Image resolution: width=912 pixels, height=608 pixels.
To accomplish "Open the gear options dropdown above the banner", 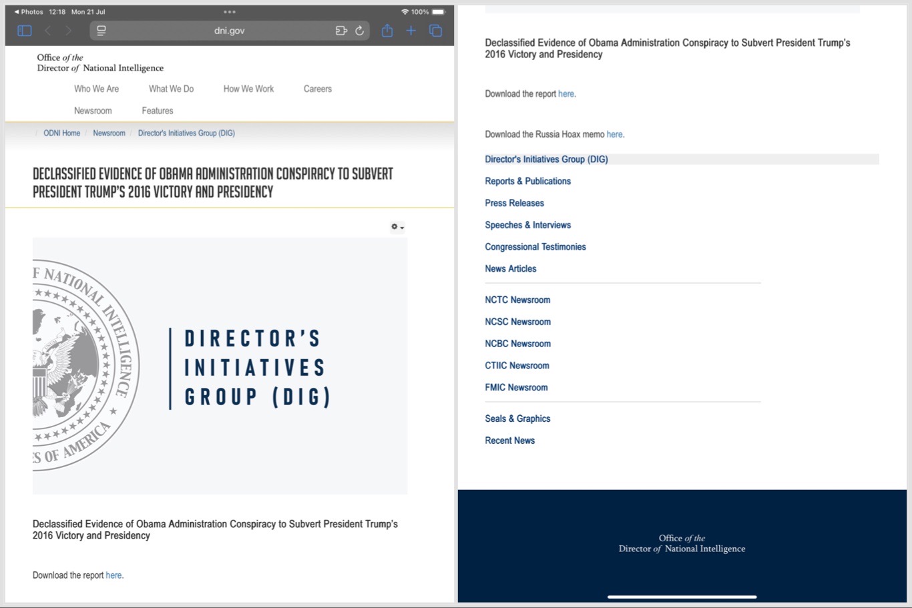I will pyautogui.click(x=397, y=227).
